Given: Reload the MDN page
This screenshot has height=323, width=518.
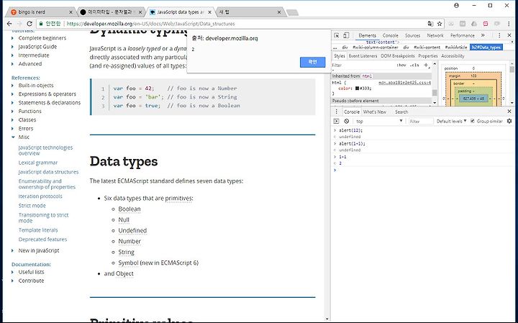Looking at the screenshot, I should (29, 24).
